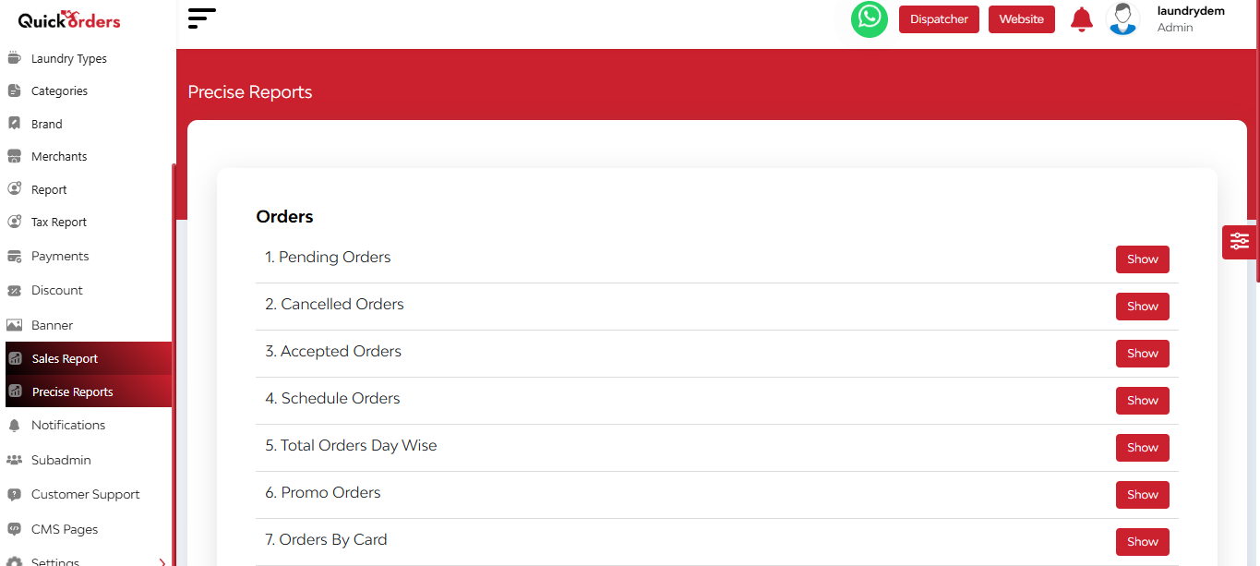Open WhatsApp chat icon in header
1260x566 pixels.
[869, 19]
